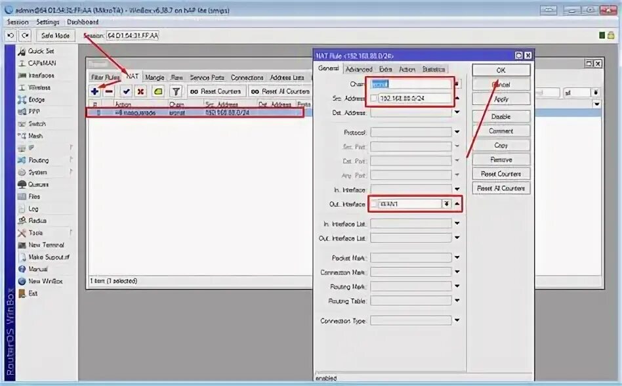Open Manual from the sidebar

[x=38, y=269]
